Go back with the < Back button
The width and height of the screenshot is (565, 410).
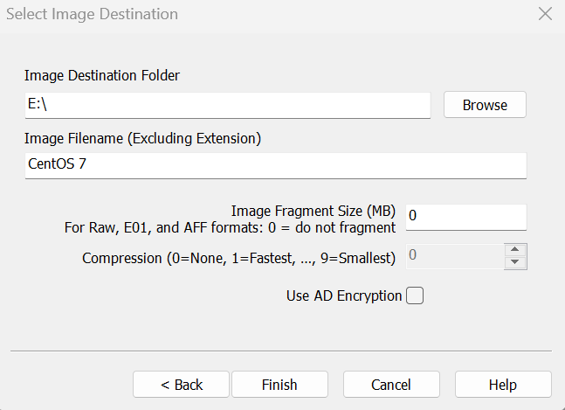[181, 385]
